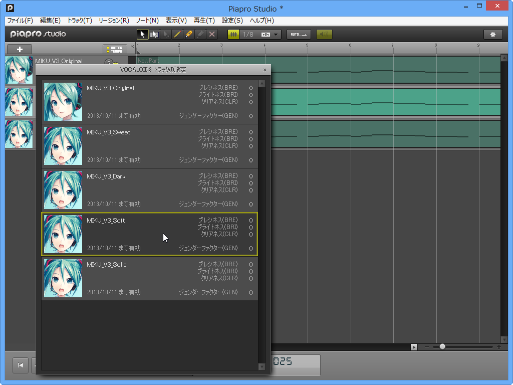This screenshot has width=513, height=385.
Task: Select the yellow pencil tool
Action: point(189,35)
